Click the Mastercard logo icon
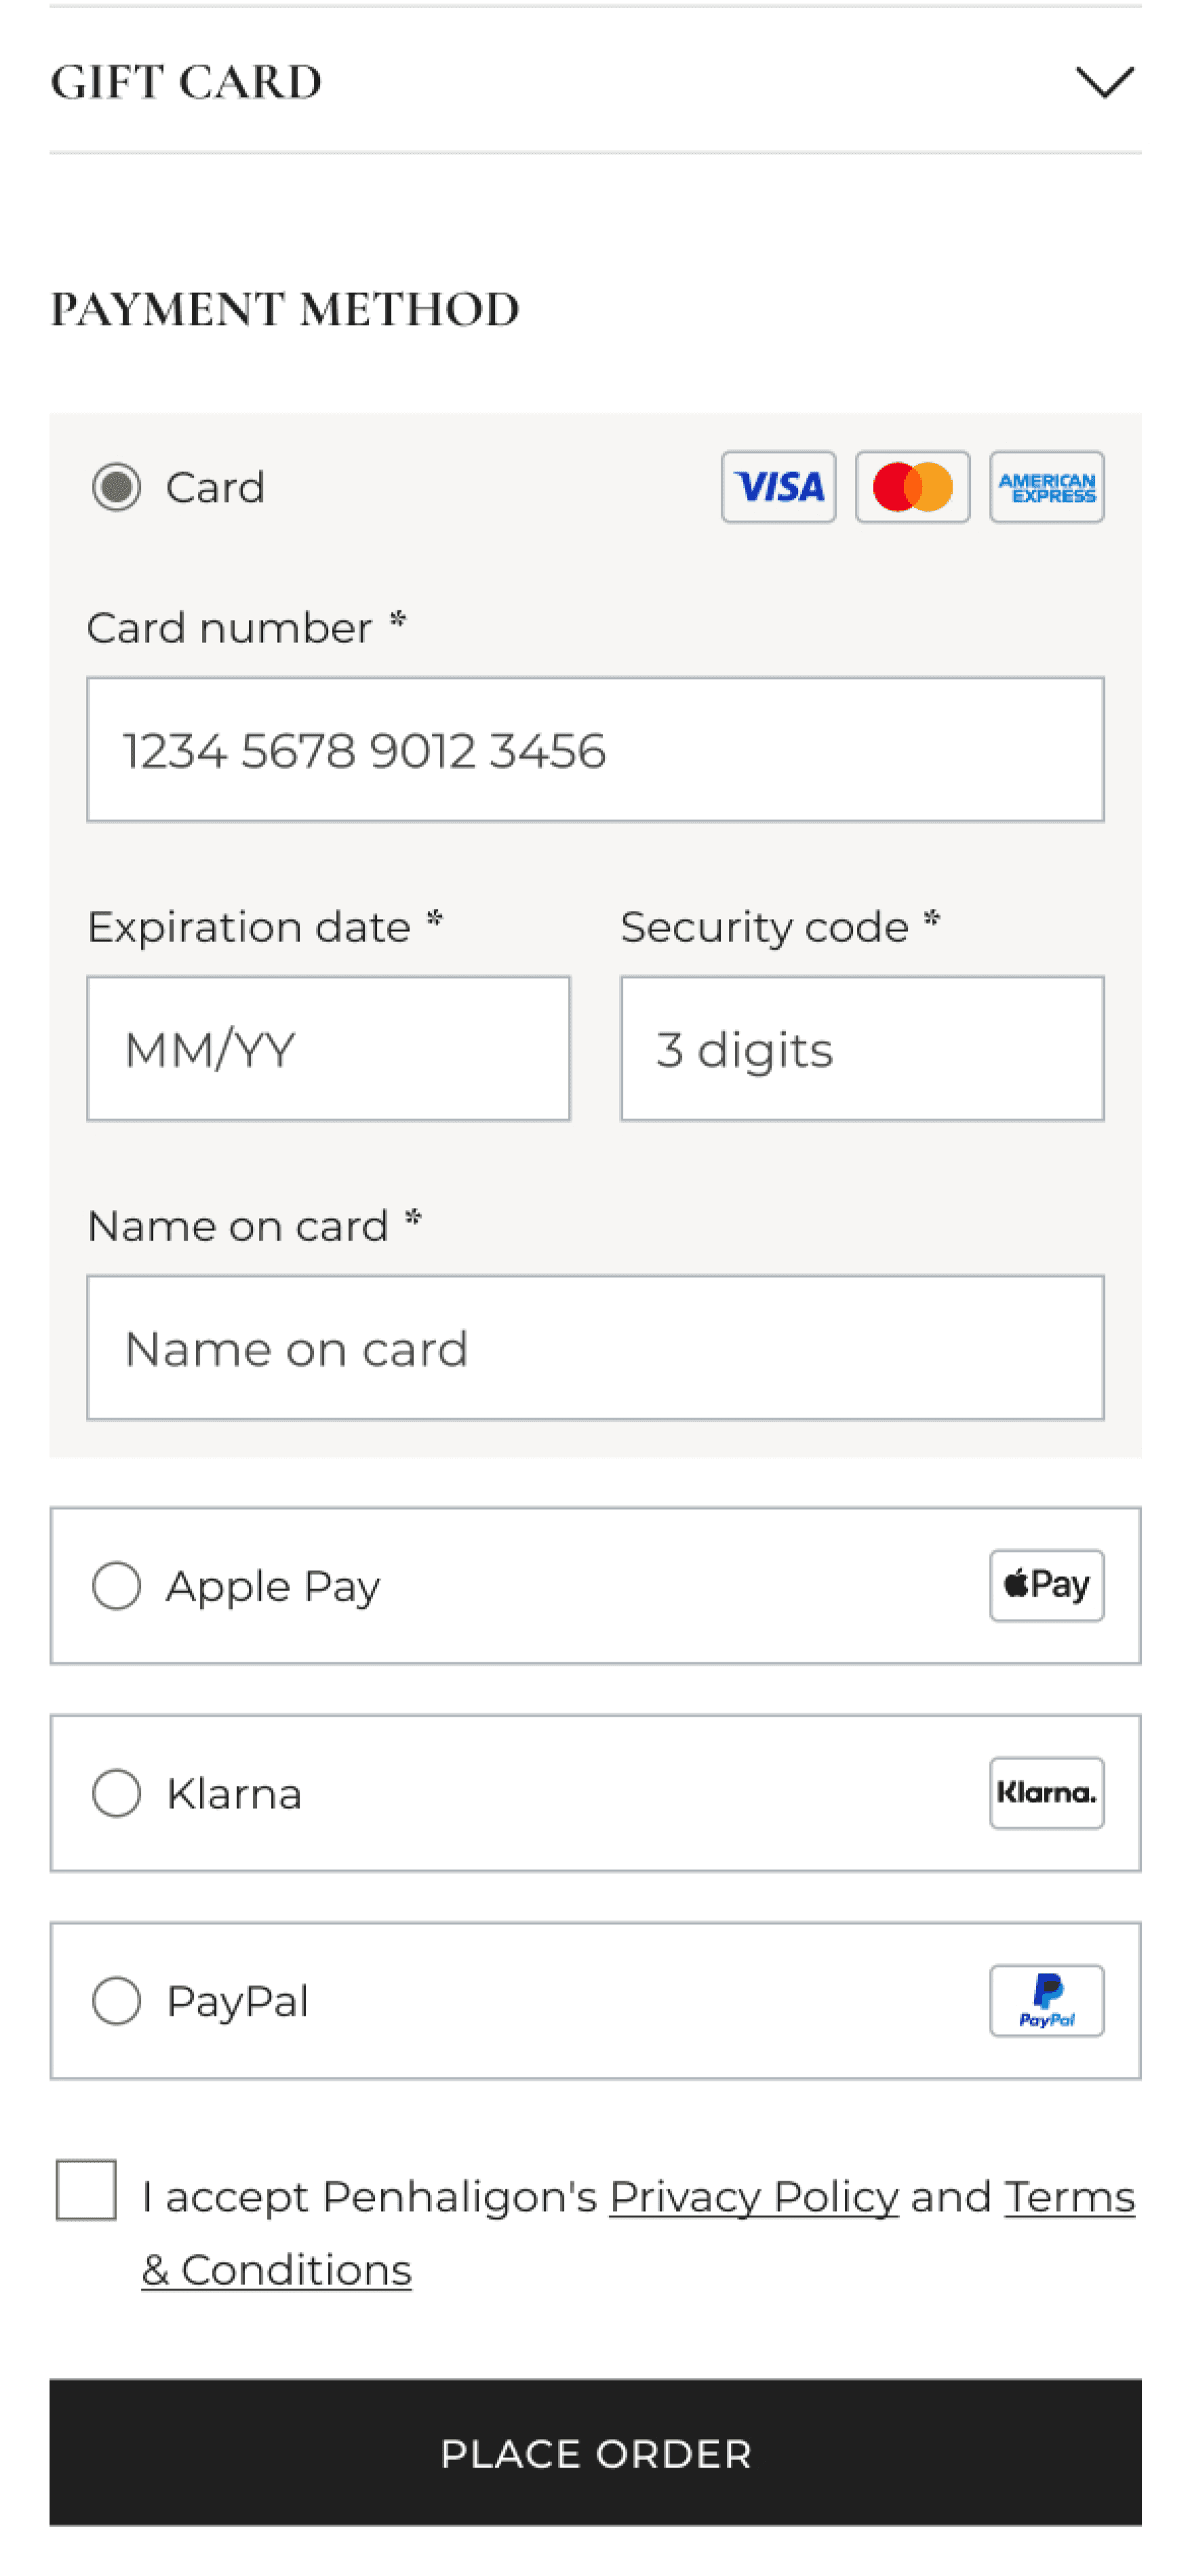The height and width of the screenshot is (2576, 1190). (x=912, y=487)
